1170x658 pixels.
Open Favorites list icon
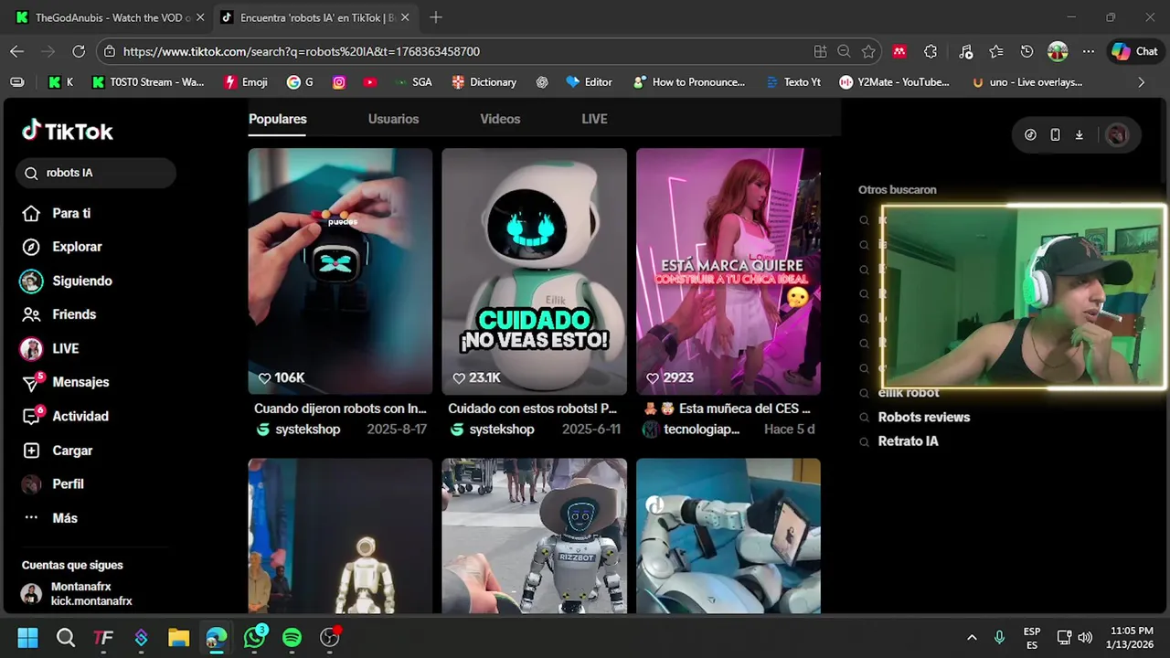coord(996,52)
